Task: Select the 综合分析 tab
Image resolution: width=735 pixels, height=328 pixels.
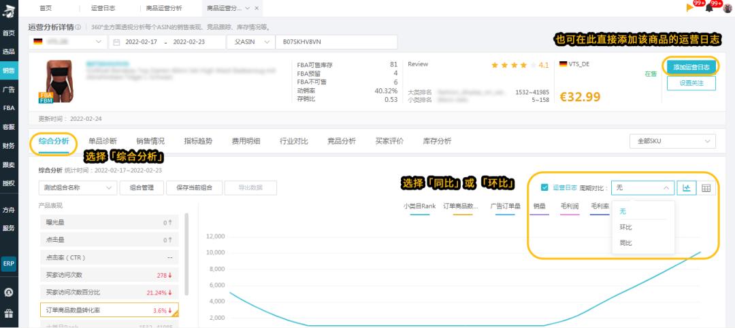Action: (54, 141)
